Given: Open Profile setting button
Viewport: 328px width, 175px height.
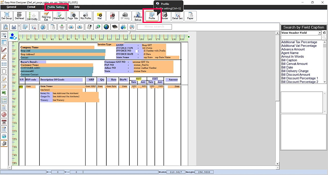Looking at the screenshot, I should (x=152, y=16).
